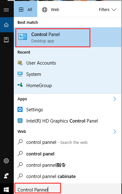
Task: Select the control pannel cabinate suggestion
Action: (68, 176)
